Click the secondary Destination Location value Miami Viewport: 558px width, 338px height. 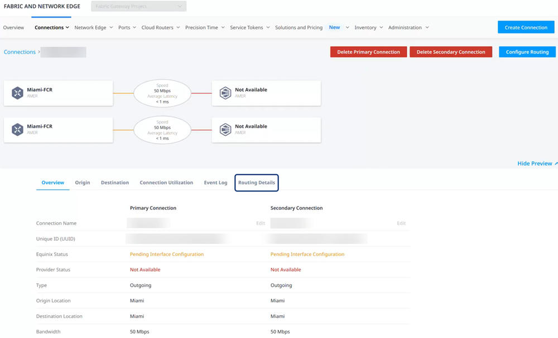click(277, 316)
